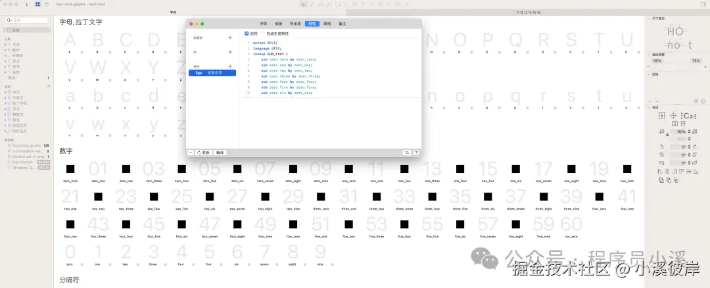This screenshot has height=288, width=710.
Task: Select the glyph cell for letter A
Action: coord(70,43)
